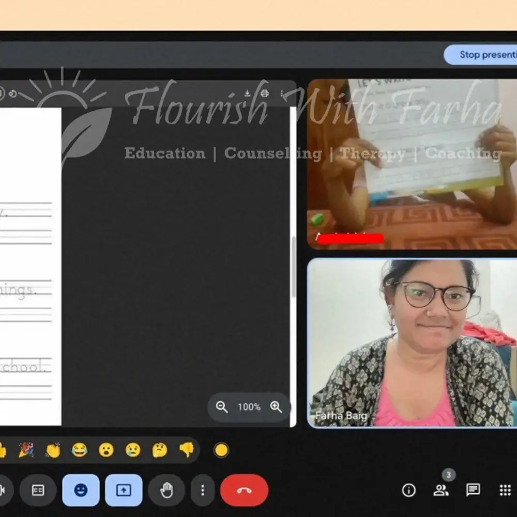
Task: Send the thinking face reaction
Action: point(160,450)
